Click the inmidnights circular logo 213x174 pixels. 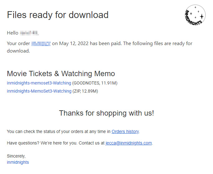(195, 15)
